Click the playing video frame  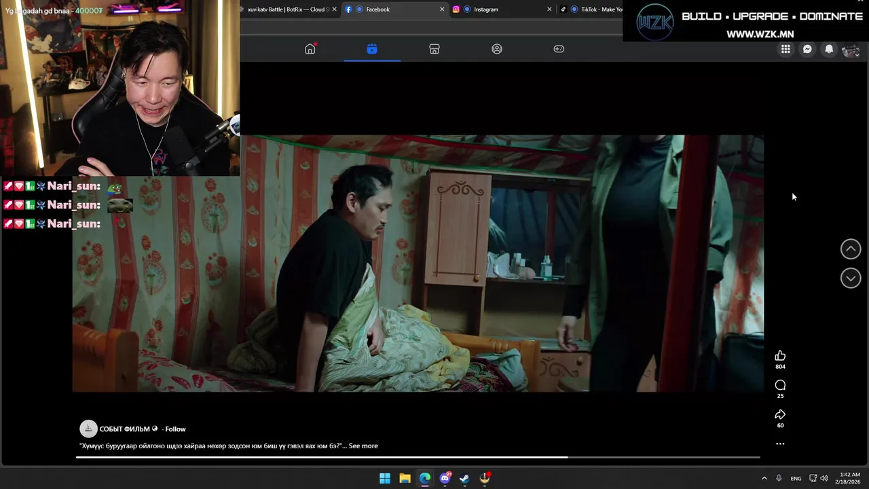[418, 264]
